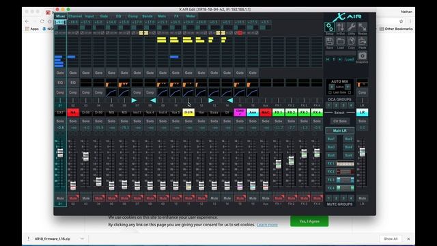
Task: Open channel 05 EQ curve thumbnail
Action: (111, 83)
